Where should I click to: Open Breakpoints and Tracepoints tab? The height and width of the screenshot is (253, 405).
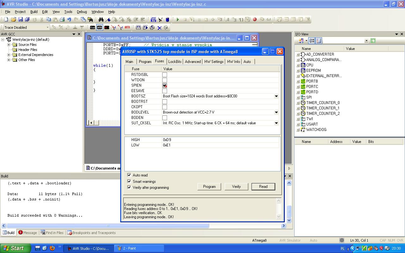[x=91, y=232]
